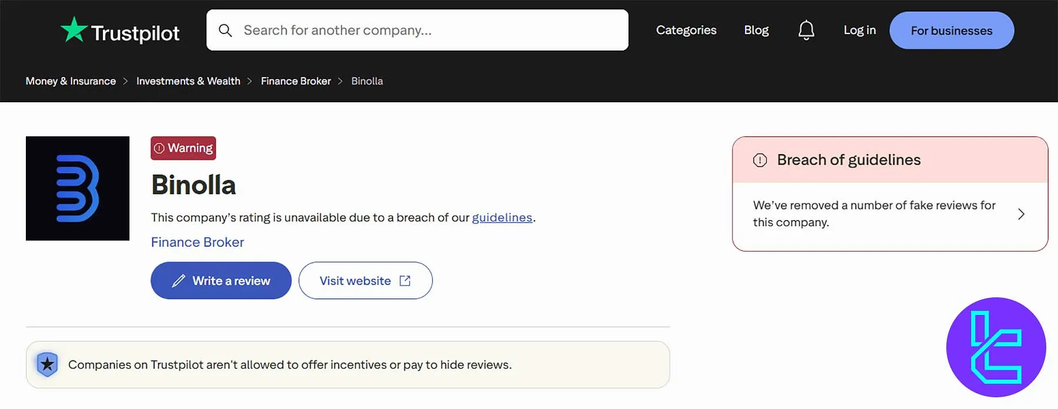
Task: Open notifications via the bell icon
Action: [x=806, y=30]
